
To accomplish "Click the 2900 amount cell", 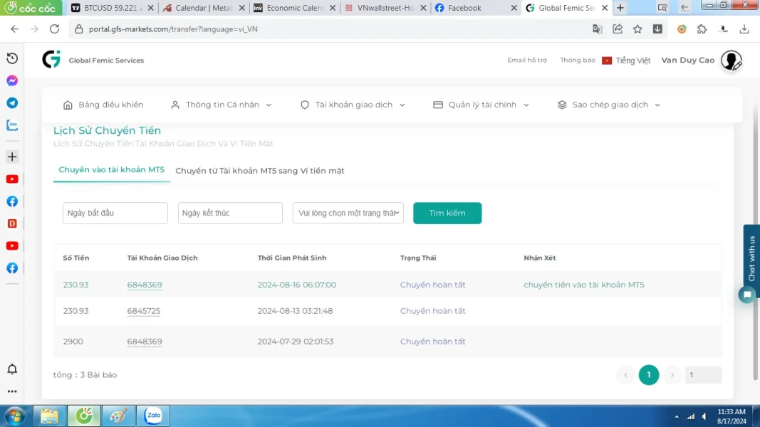I will (x=73, y=342).
